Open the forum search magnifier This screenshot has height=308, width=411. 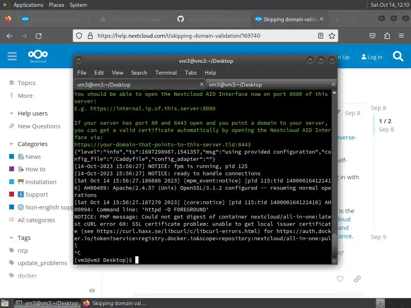tap(398, 56)
